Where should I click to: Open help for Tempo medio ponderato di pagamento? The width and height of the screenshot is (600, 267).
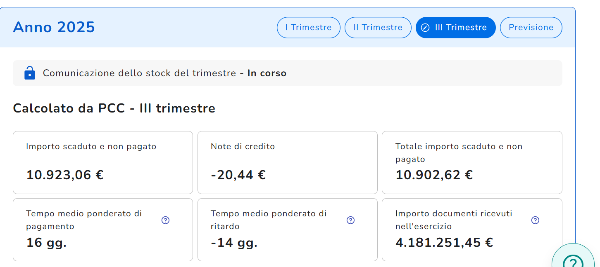[x=165, y=220]
